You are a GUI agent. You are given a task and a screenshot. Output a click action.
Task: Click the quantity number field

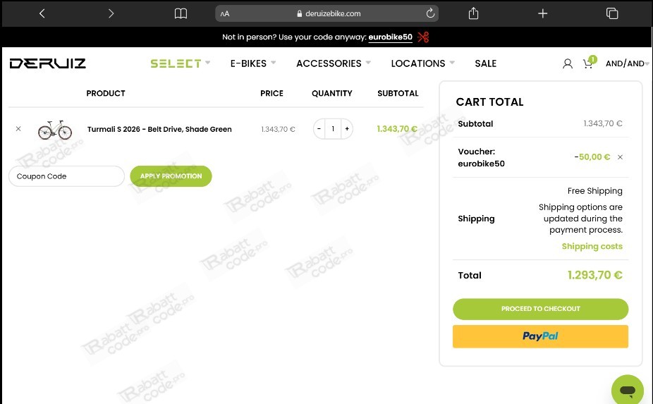pyautogui.click(x=333, y=129)
